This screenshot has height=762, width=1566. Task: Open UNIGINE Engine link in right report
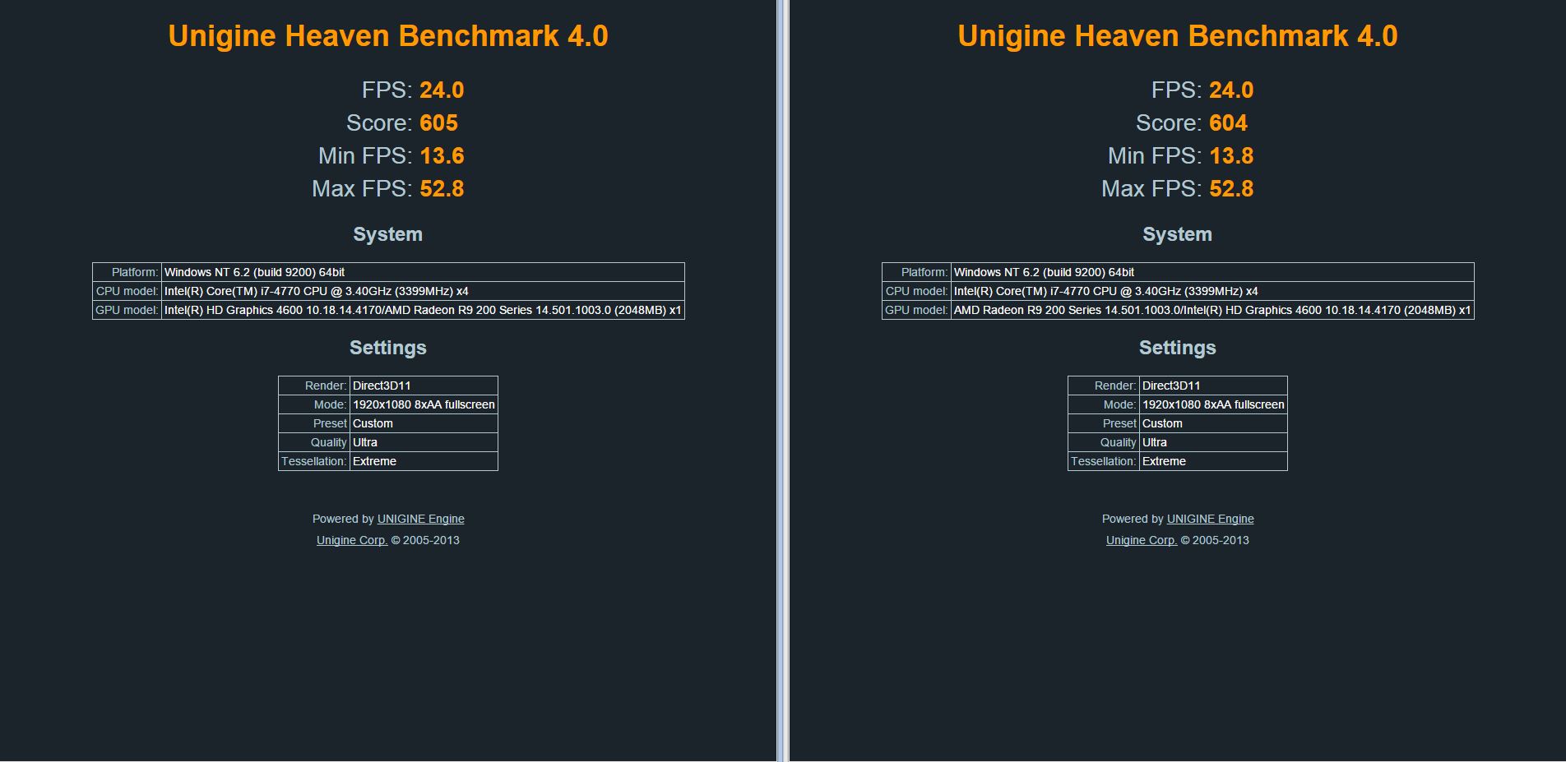pyautogui.click(x=1210, y=519)
